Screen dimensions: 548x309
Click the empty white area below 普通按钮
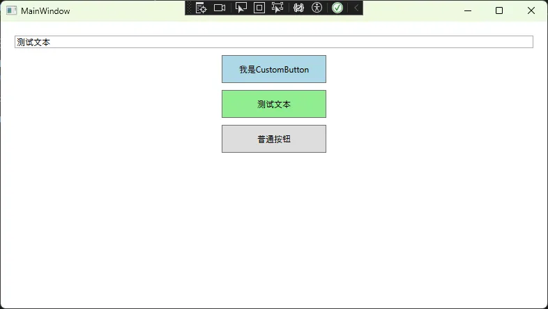[273, 223]
